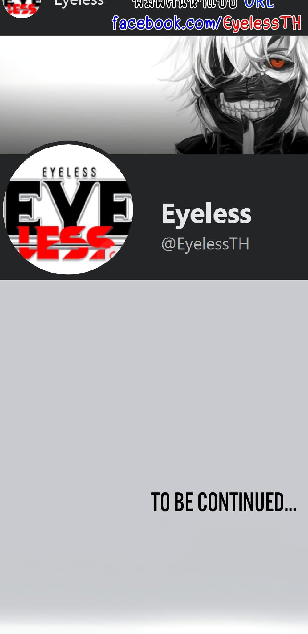Click the Eyeless name in top header
Image resolution: width=308 pixels, height=634 pixels.
tap(79, 3)
